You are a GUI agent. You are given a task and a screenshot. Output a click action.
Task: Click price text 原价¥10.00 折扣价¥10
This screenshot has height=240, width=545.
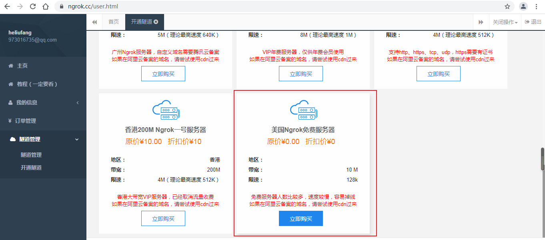pyautogui.click(x=163, y=142)
